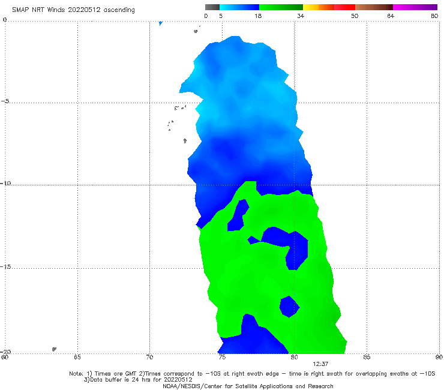Click the island marker near 72.5E, 7S
Image resolution: width=444 pixels, height=390 pixels.
[x=185, y=141]
